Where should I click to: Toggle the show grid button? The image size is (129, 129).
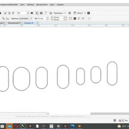coord(41,13)
